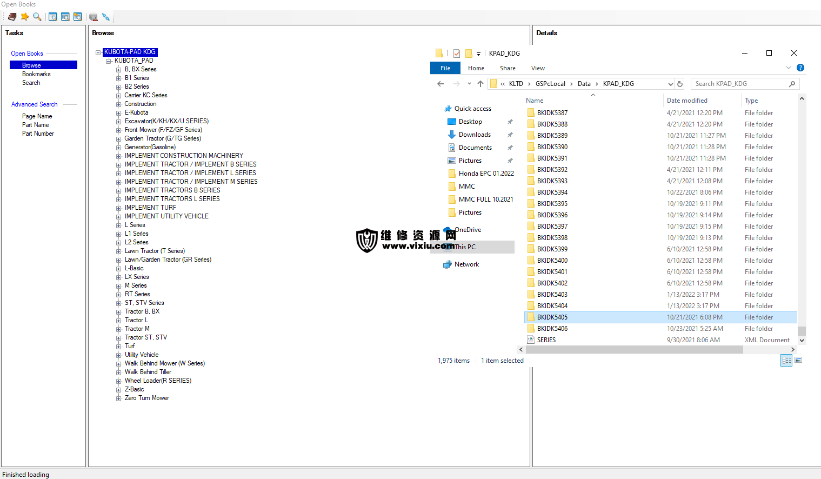Image resolution: width=821 pixels, height=479 pixels.
Task: Open the address bar history dropdown
Action: 671,84
